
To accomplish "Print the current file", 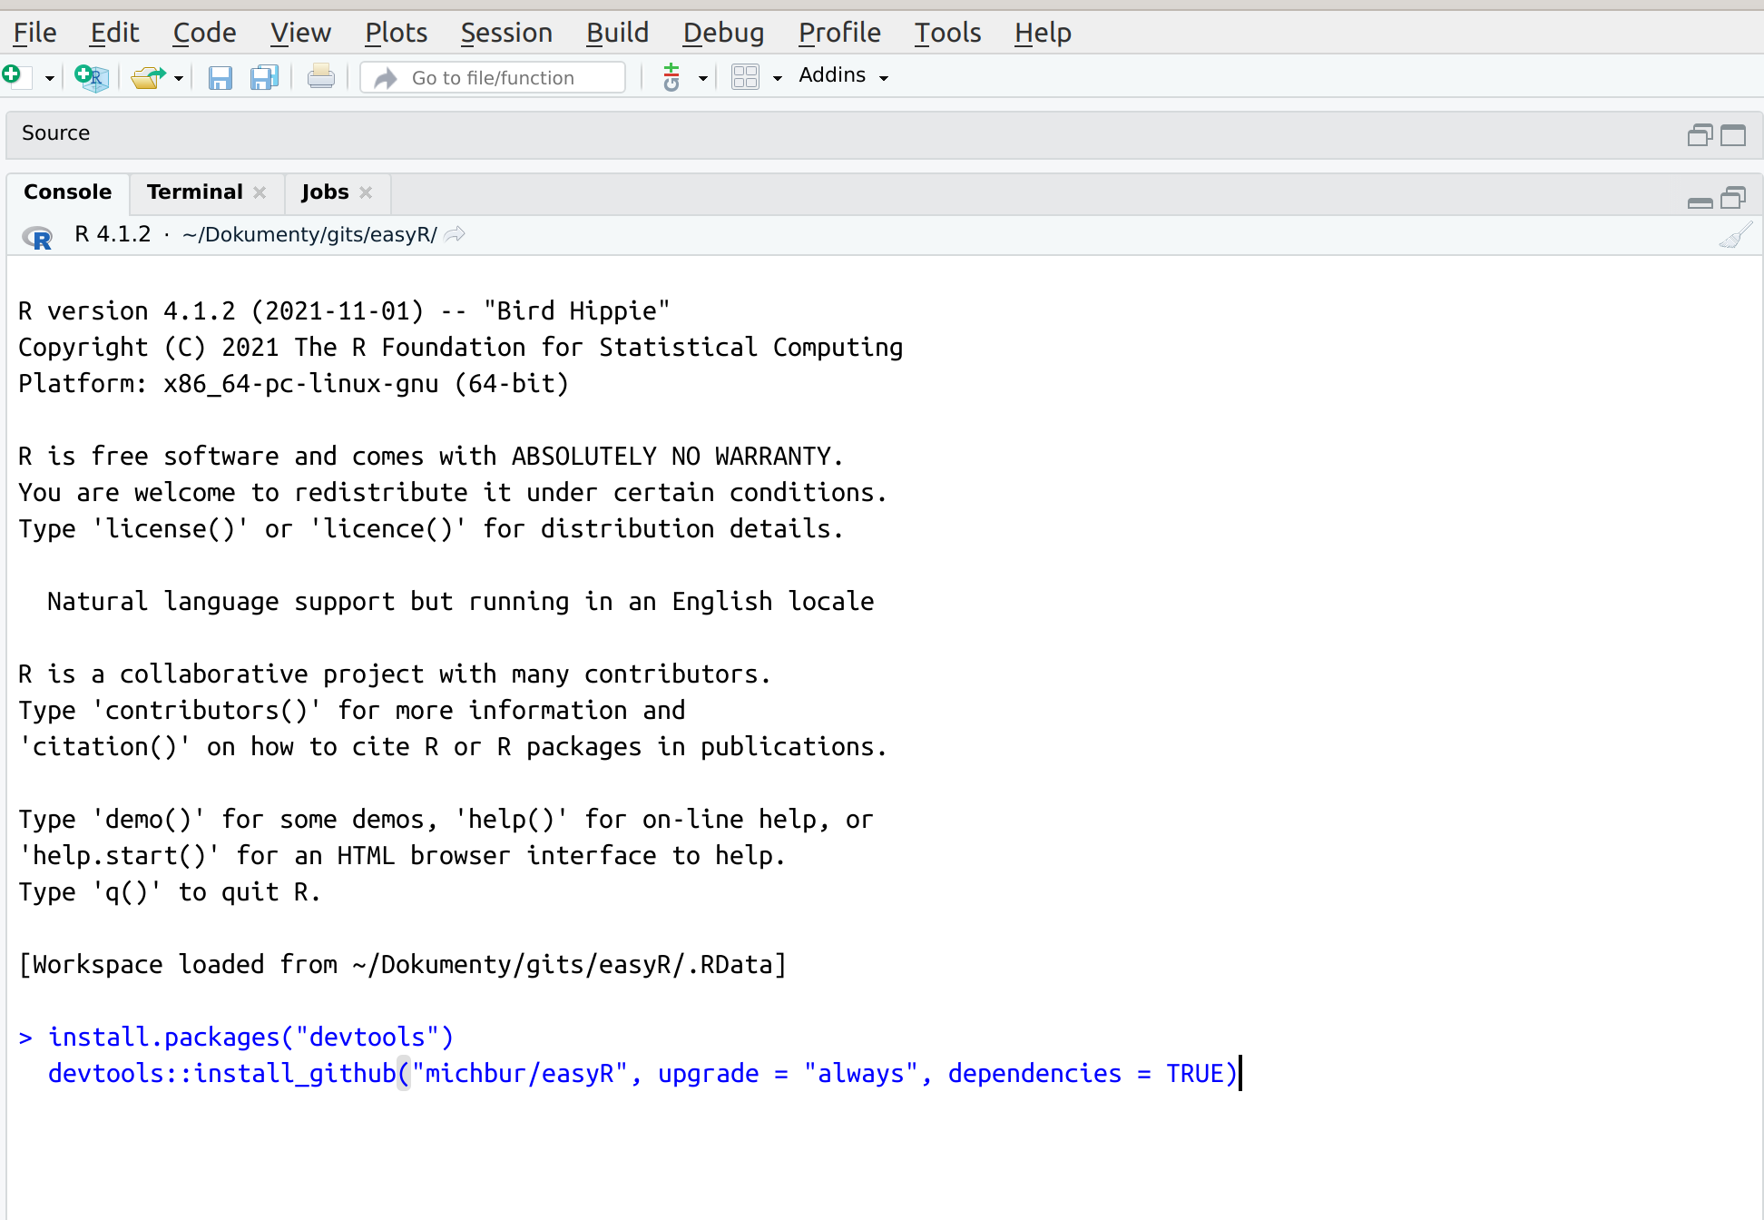I will coord(320,77).
